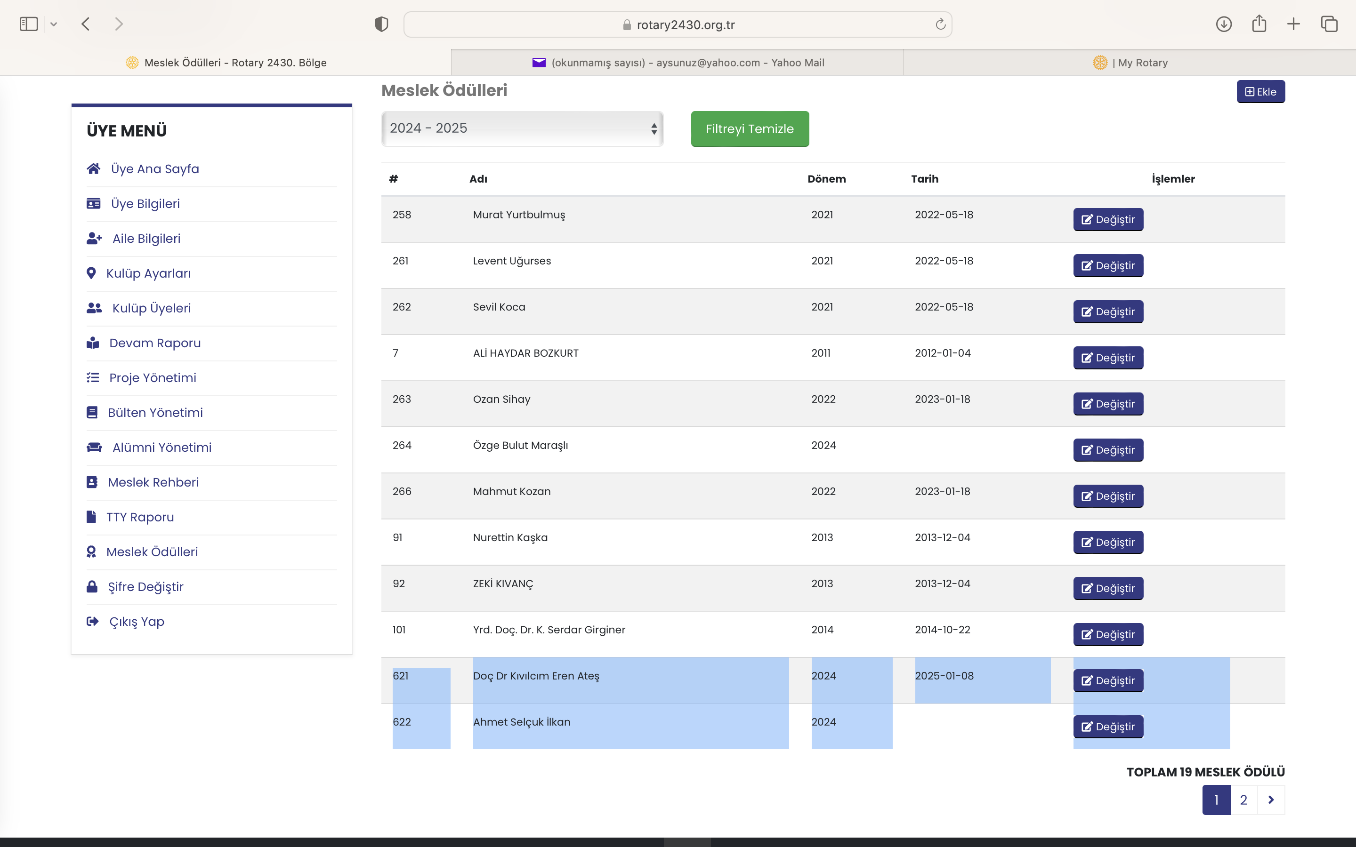Image resolution: width=1356 pixels, height=847 pixels.
Task: Open the Çıkış Yap menu link
Action: (137, 622)
